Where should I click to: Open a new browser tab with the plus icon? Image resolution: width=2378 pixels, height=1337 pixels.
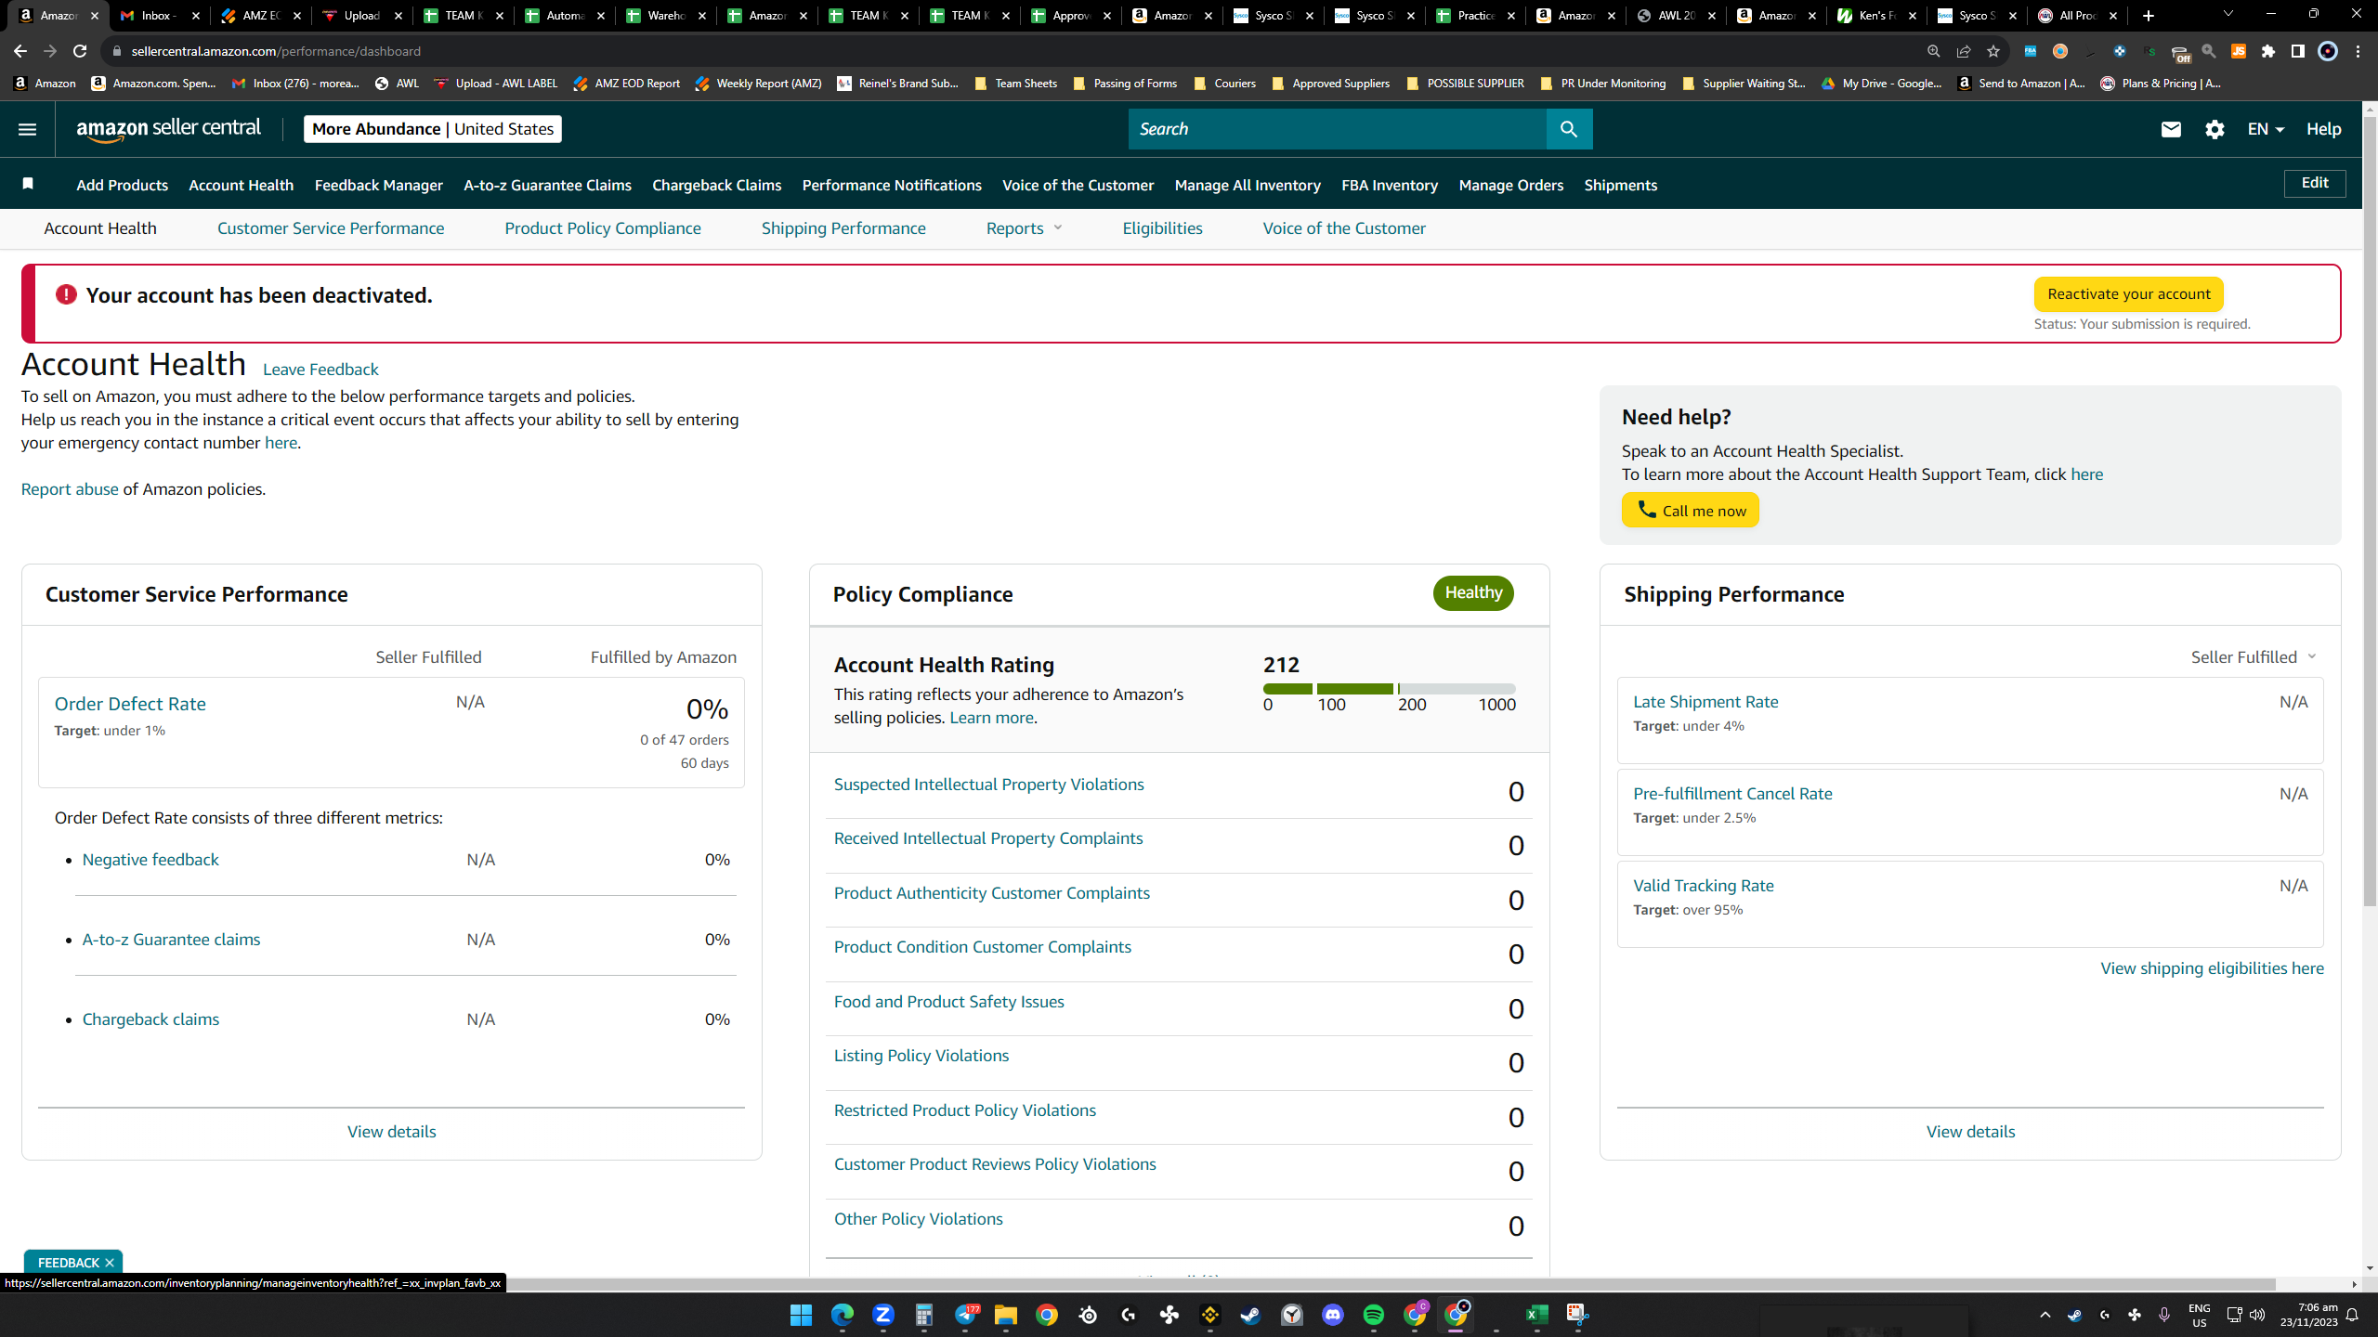tap(2148, 16)
